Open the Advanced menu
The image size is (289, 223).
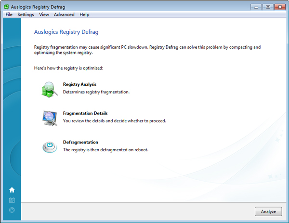pyautogui.click(x=64, y=14)
